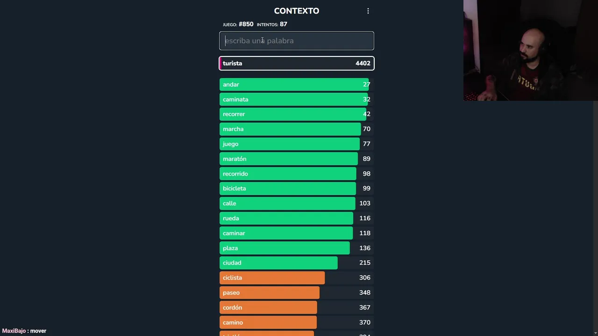Open the three-dot options menu
Image resolution: width=598 pixels, height=336 pixels.
tap(368, 11)
